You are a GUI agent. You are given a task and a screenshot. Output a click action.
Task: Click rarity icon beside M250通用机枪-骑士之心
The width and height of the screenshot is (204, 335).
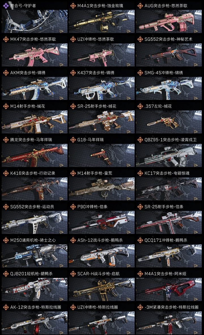pos(6,240)
